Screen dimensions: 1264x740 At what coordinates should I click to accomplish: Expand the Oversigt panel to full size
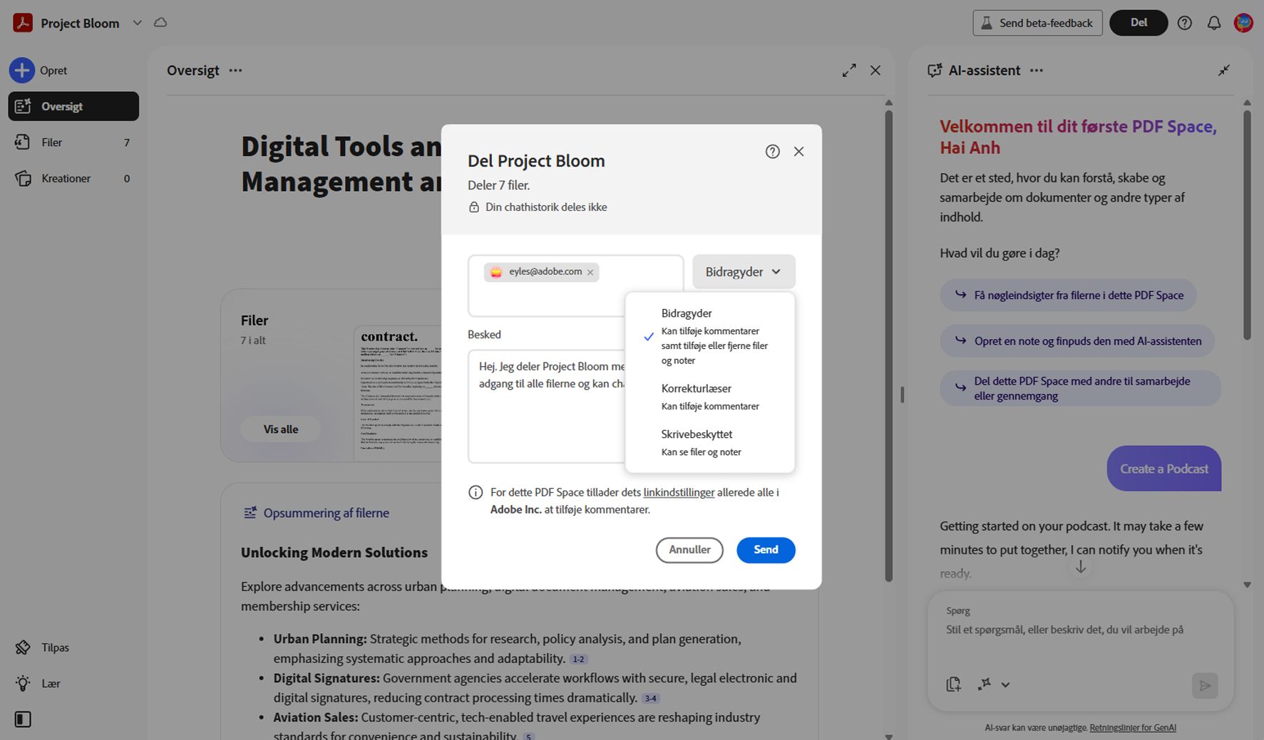(x=849, y=71)
